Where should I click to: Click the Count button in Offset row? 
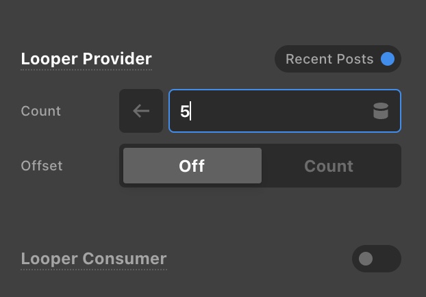point(329,166)
